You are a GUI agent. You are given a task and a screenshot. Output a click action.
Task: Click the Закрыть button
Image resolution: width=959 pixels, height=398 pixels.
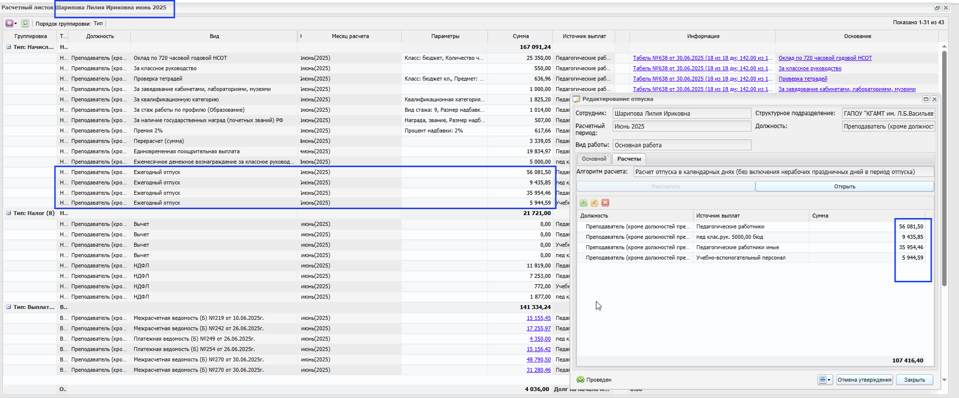click(914, 380)
